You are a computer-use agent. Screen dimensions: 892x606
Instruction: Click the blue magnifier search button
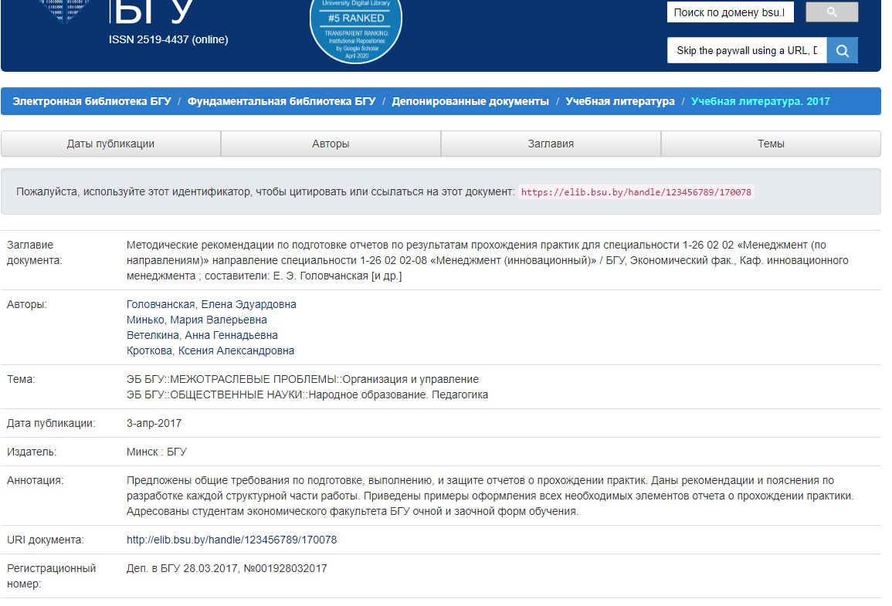(x=843, y=51)
